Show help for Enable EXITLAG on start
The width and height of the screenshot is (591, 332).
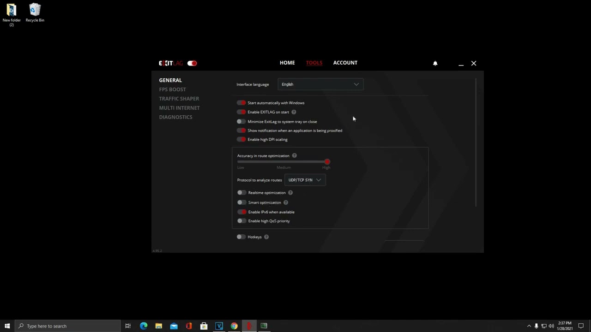pos(294,112)
